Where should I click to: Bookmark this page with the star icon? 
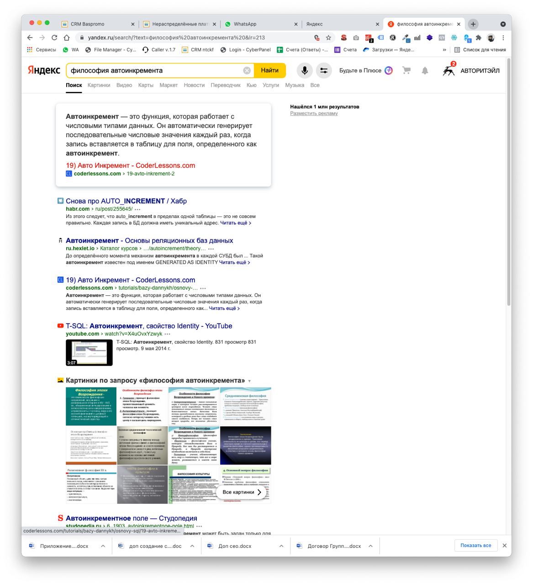tap(328, 37)
